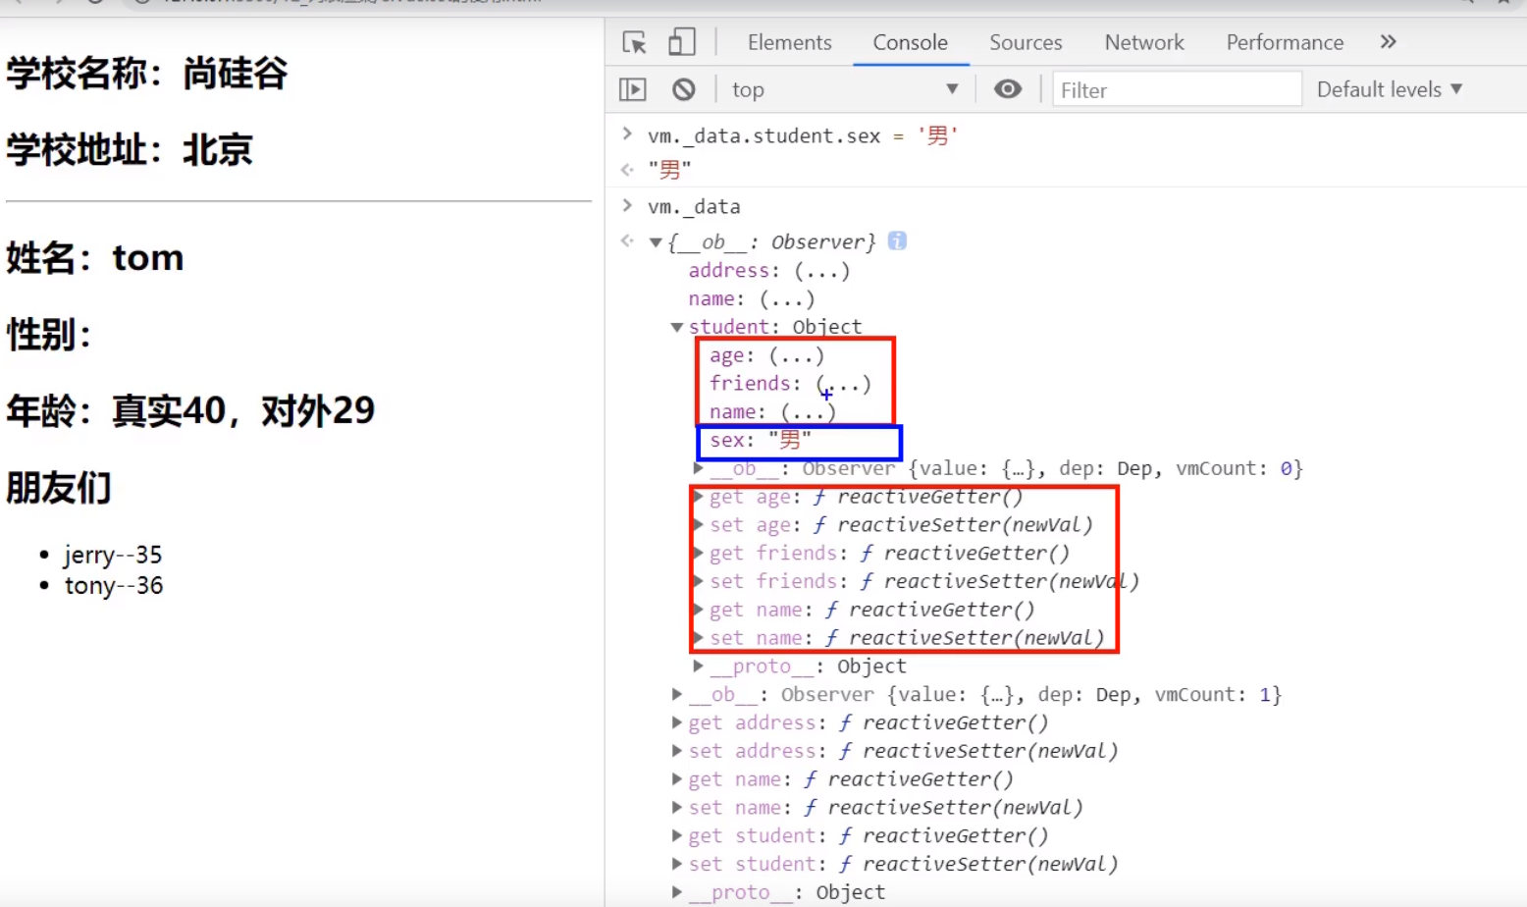Open the Performance tab
Viewport: 1527px width, 907px height.
(1285, 42)
